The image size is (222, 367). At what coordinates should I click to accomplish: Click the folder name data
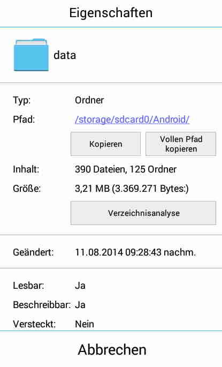(x=65, y=55)
